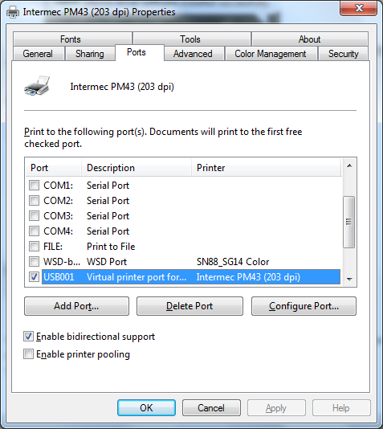The width and height of the screenshot is (383, 429).
Task: Check the FILE: port checkbox
Action: 35,247
